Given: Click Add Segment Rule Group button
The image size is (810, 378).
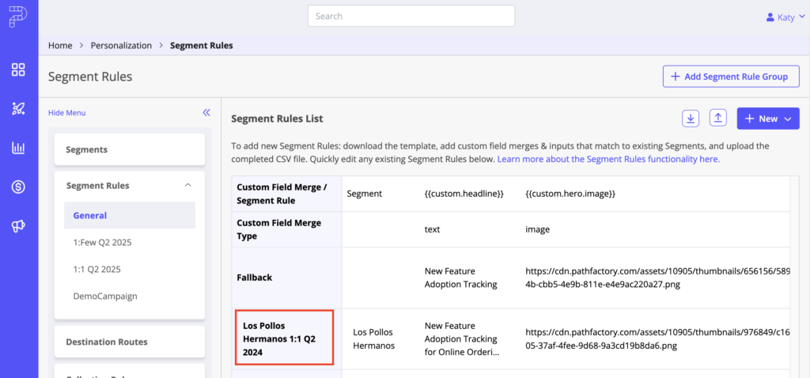Looking at the screenshot, I should tap(731, 77).
